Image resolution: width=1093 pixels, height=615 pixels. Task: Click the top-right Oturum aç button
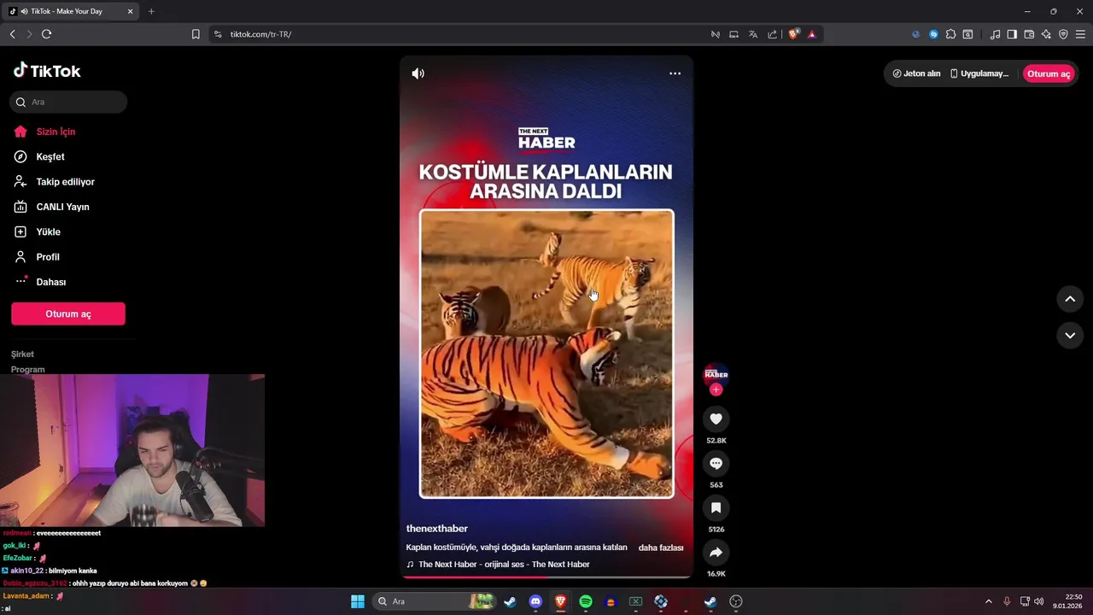1049,73
